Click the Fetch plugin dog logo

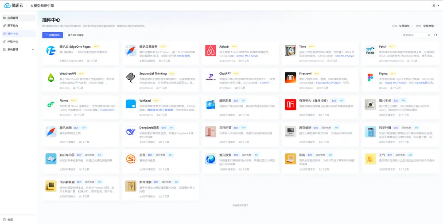370,50
